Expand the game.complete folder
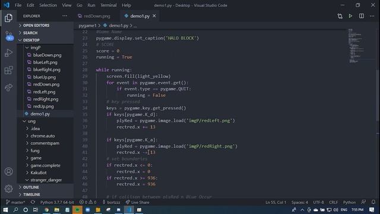380x214 pixels. tap(46, 165)
